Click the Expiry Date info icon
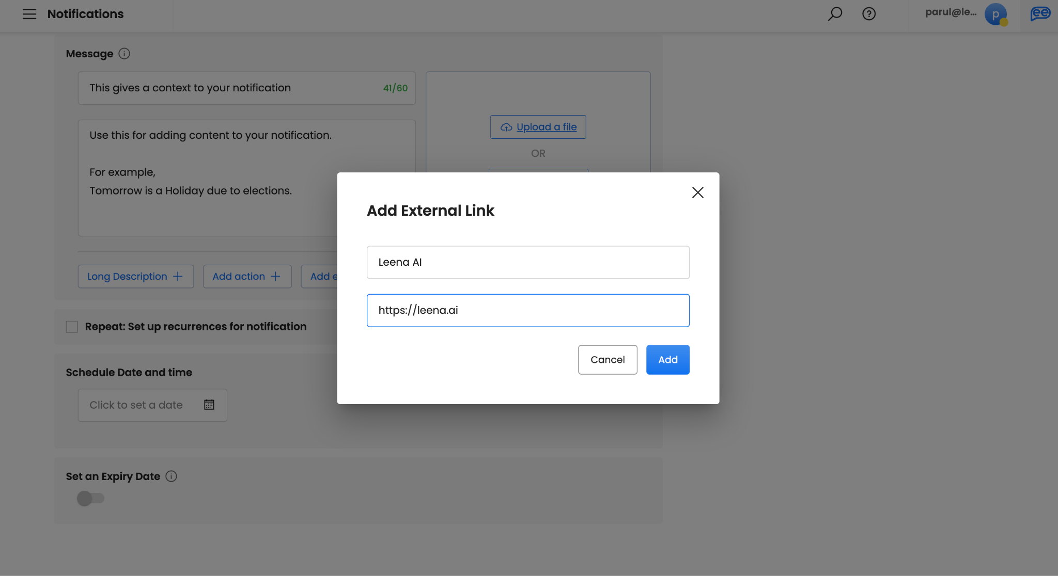The width and height of the screenshot is (1058, 576). pos(171,476)
